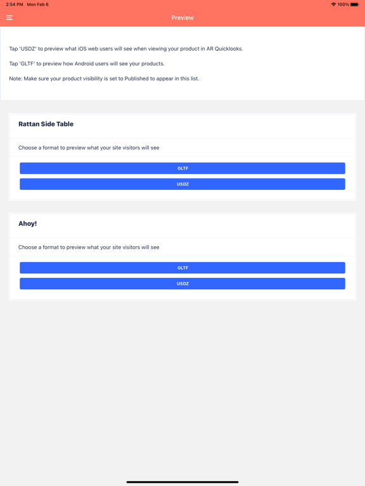Tap the 100% battery percentage text

tap(343, 4)
